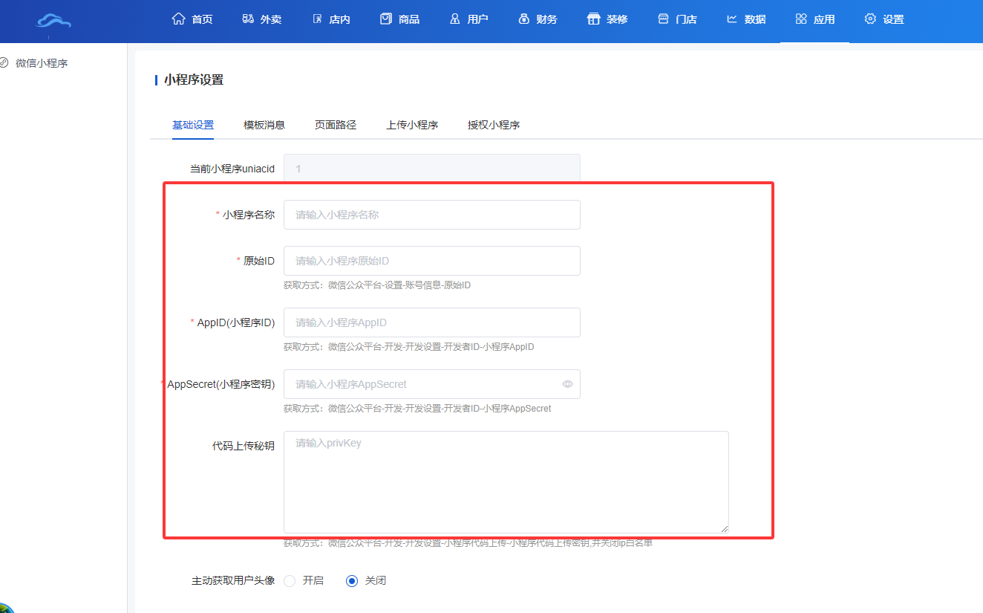Focus the 小程序名称 input field
Screen dimensions: 983x613
(432, 215)
